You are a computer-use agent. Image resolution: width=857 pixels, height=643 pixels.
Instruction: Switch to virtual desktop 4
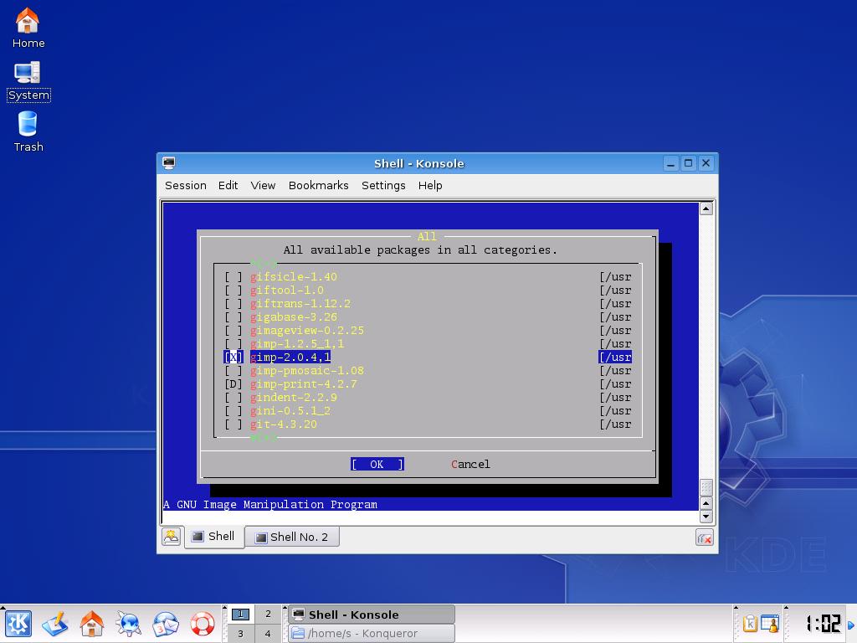(268, 634)
